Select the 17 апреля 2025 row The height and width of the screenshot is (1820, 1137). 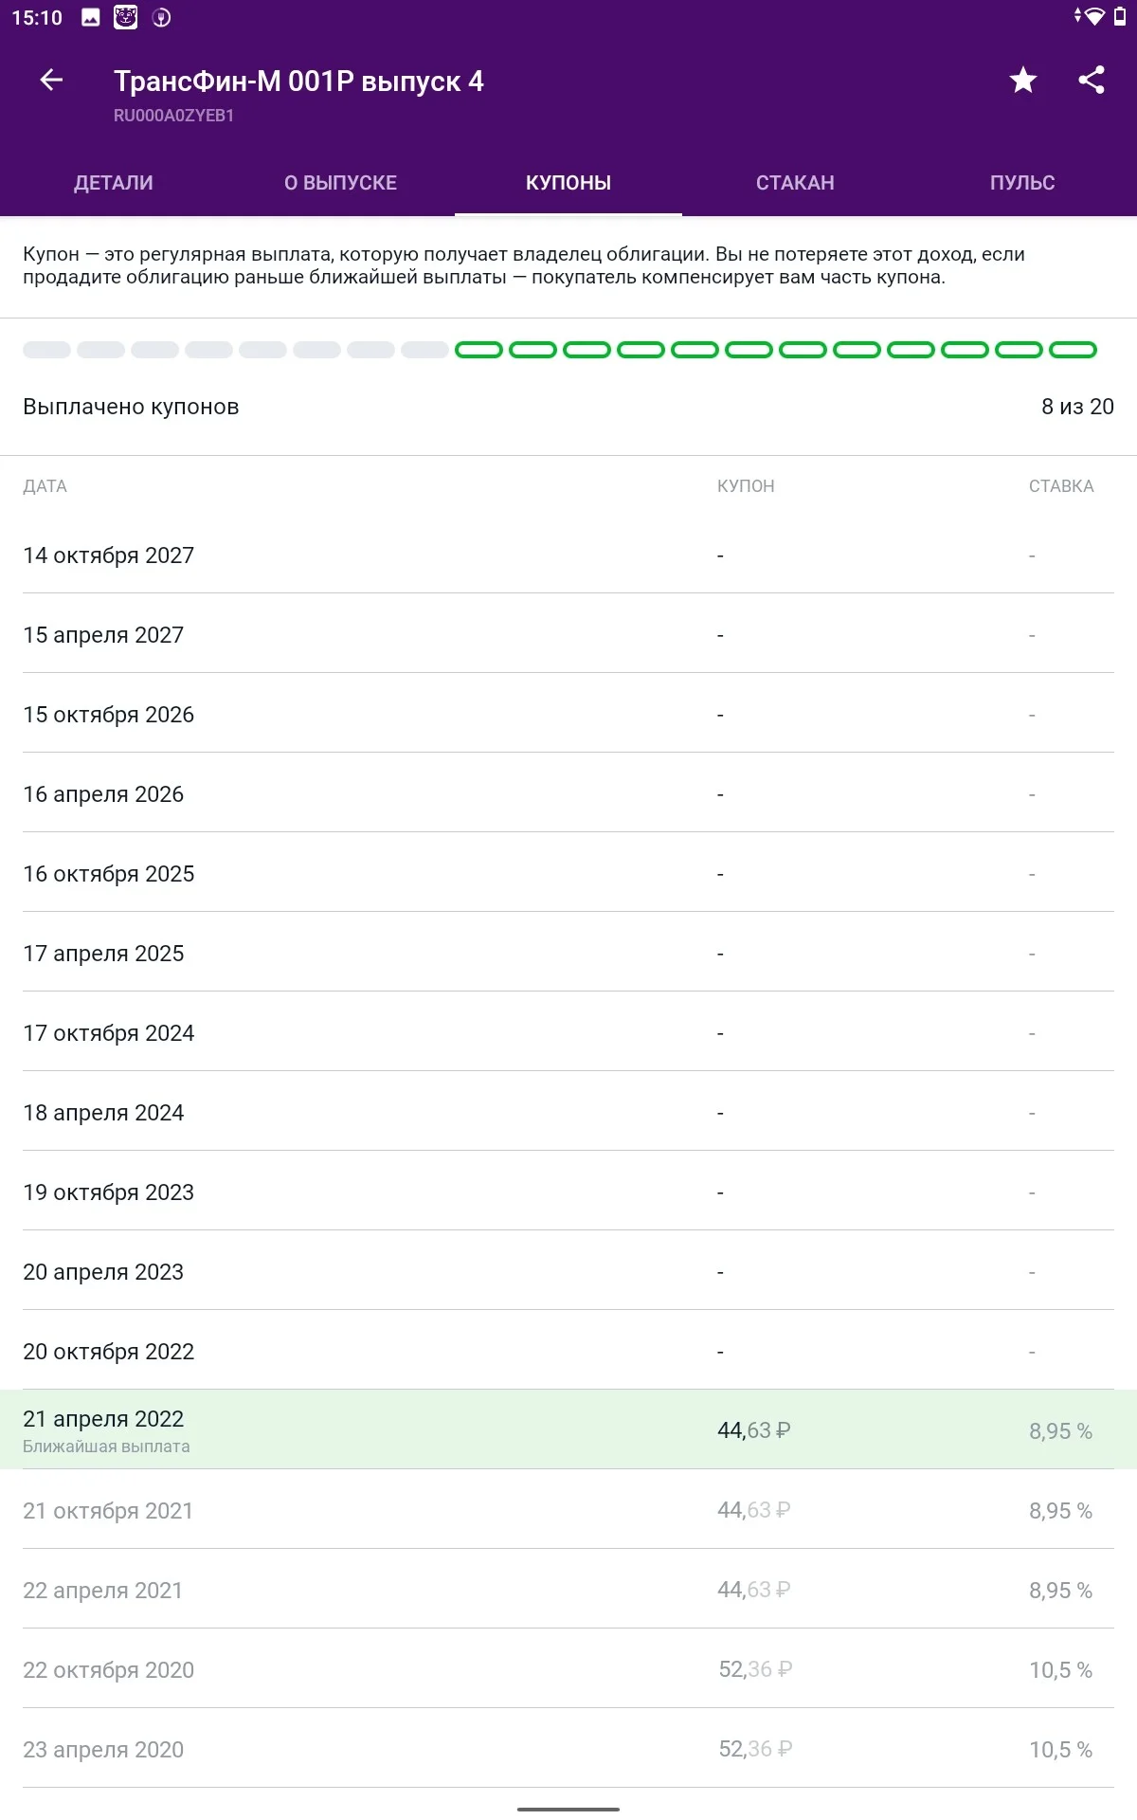(x=568, y=954)
